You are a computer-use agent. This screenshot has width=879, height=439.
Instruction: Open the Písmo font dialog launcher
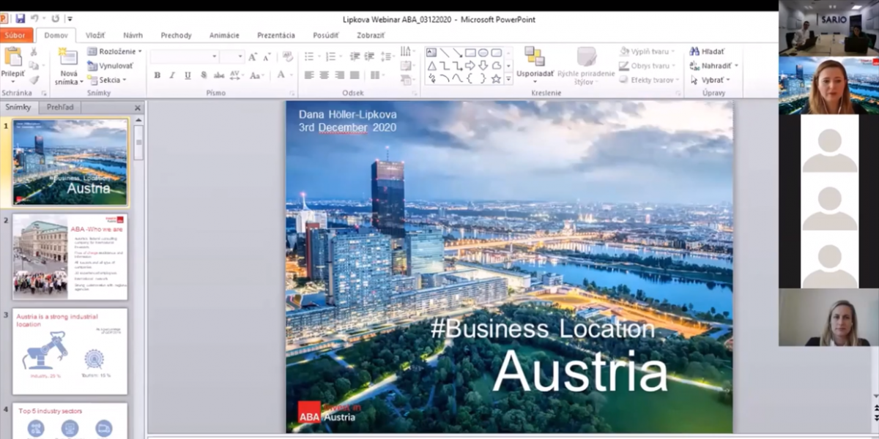(291, 94)
